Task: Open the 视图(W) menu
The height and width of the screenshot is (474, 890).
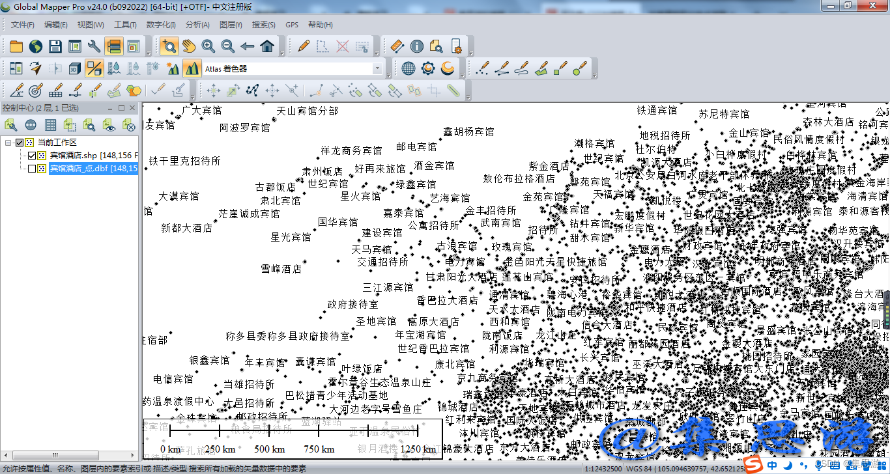Action: [x=91, y=25]
